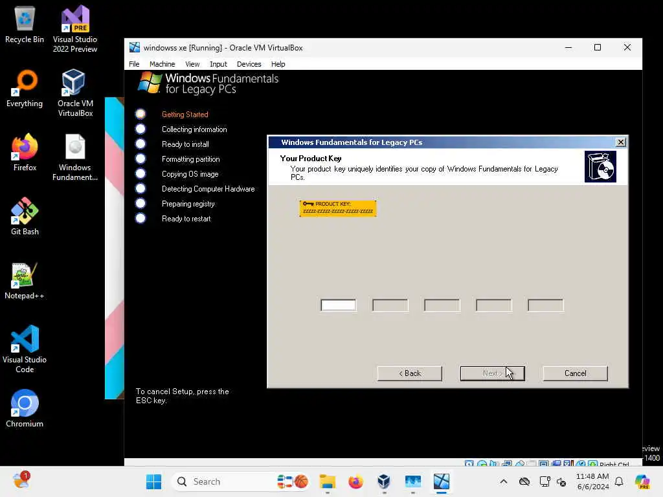Open the notification bell
Image resolution: width=663 pixels, height=497 pixels.
[619, 481]
